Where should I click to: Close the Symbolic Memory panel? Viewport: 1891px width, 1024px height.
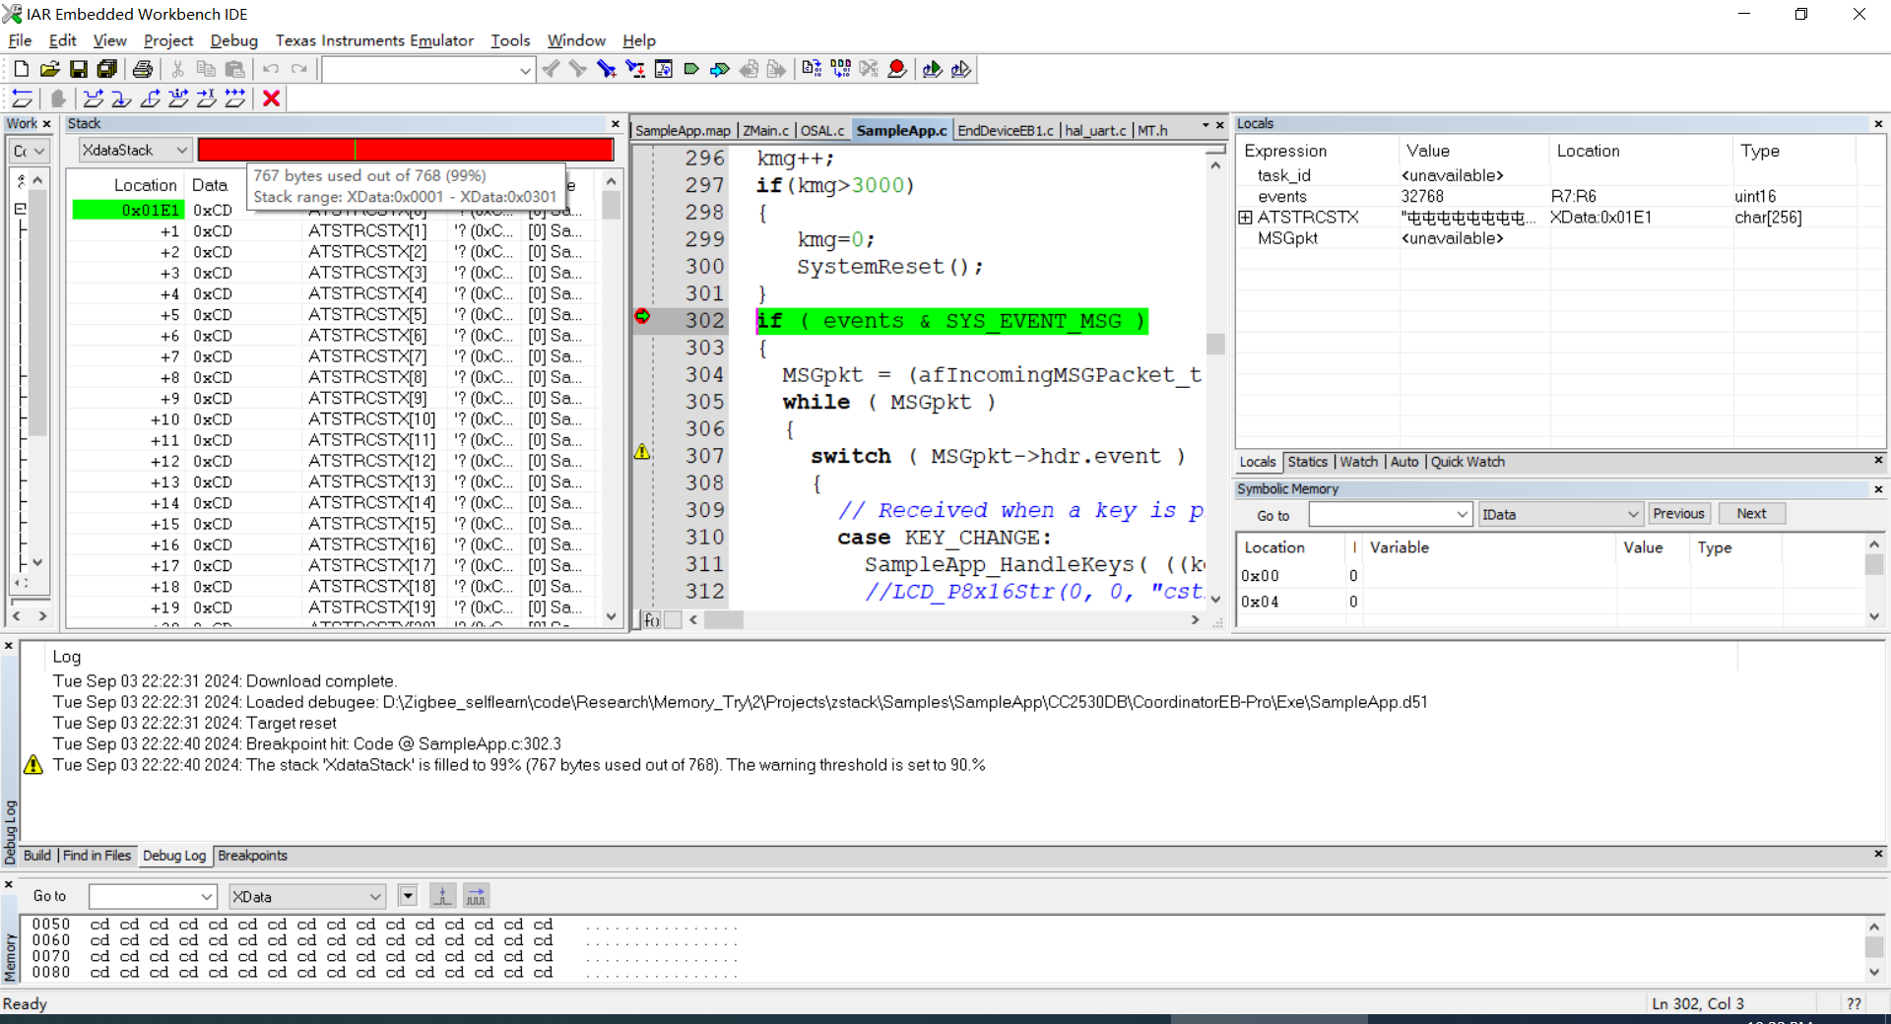(1878, 489)
